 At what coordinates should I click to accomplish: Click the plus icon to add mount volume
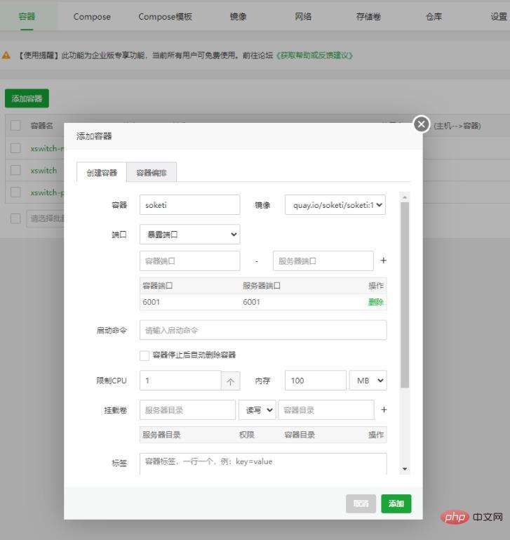coord(384,410)
